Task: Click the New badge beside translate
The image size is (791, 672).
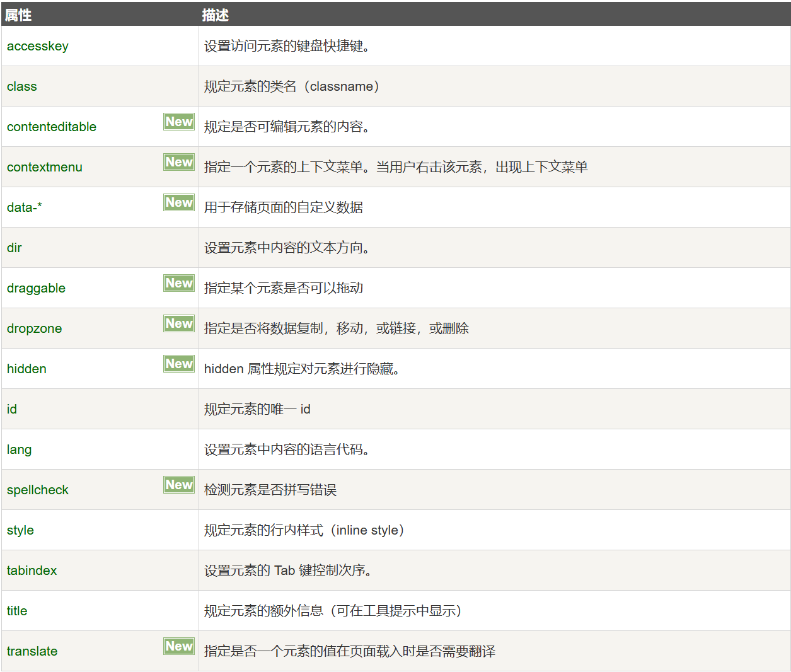Action: pos(179,646)
